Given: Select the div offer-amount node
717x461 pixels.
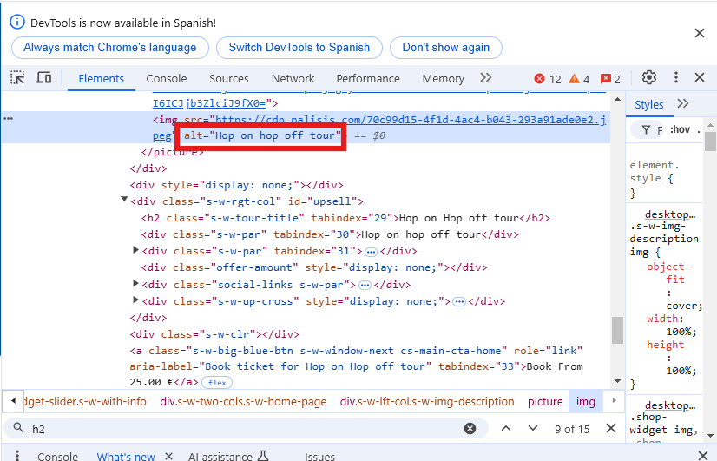Looking at the screenshot, I should [x=314, y=267].
